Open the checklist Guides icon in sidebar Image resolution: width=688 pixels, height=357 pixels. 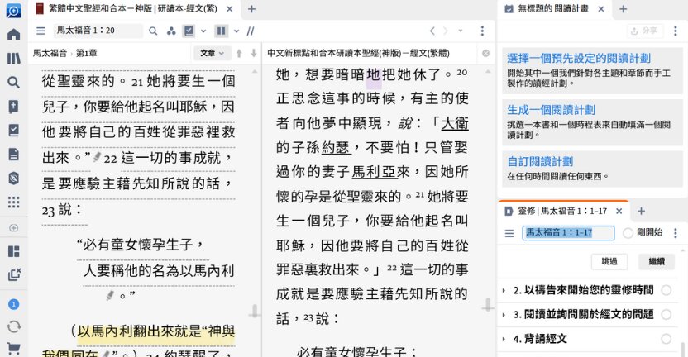(13, 131)
